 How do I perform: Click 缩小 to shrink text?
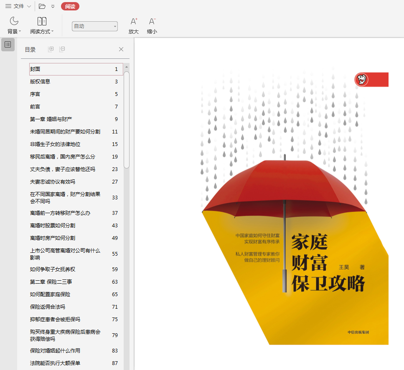click(152, 25)
